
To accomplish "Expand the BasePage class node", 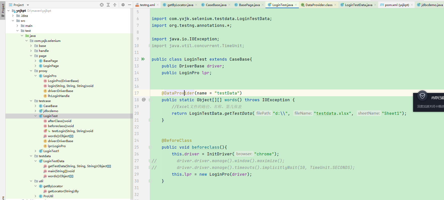I will click(x=36, y=61).
